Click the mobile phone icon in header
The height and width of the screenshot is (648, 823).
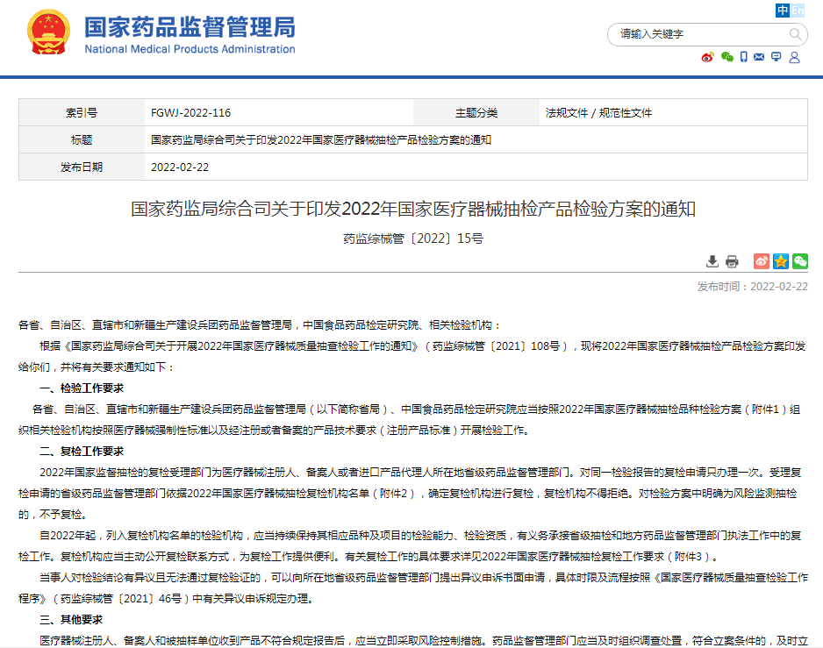(x=744, y=57)
